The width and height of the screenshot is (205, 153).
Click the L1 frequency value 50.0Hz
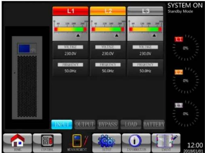(70, 71)
